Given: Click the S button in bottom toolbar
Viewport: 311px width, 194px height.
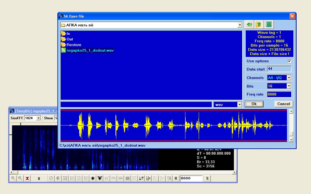Looking at the screenshot, I should [207, 178].
